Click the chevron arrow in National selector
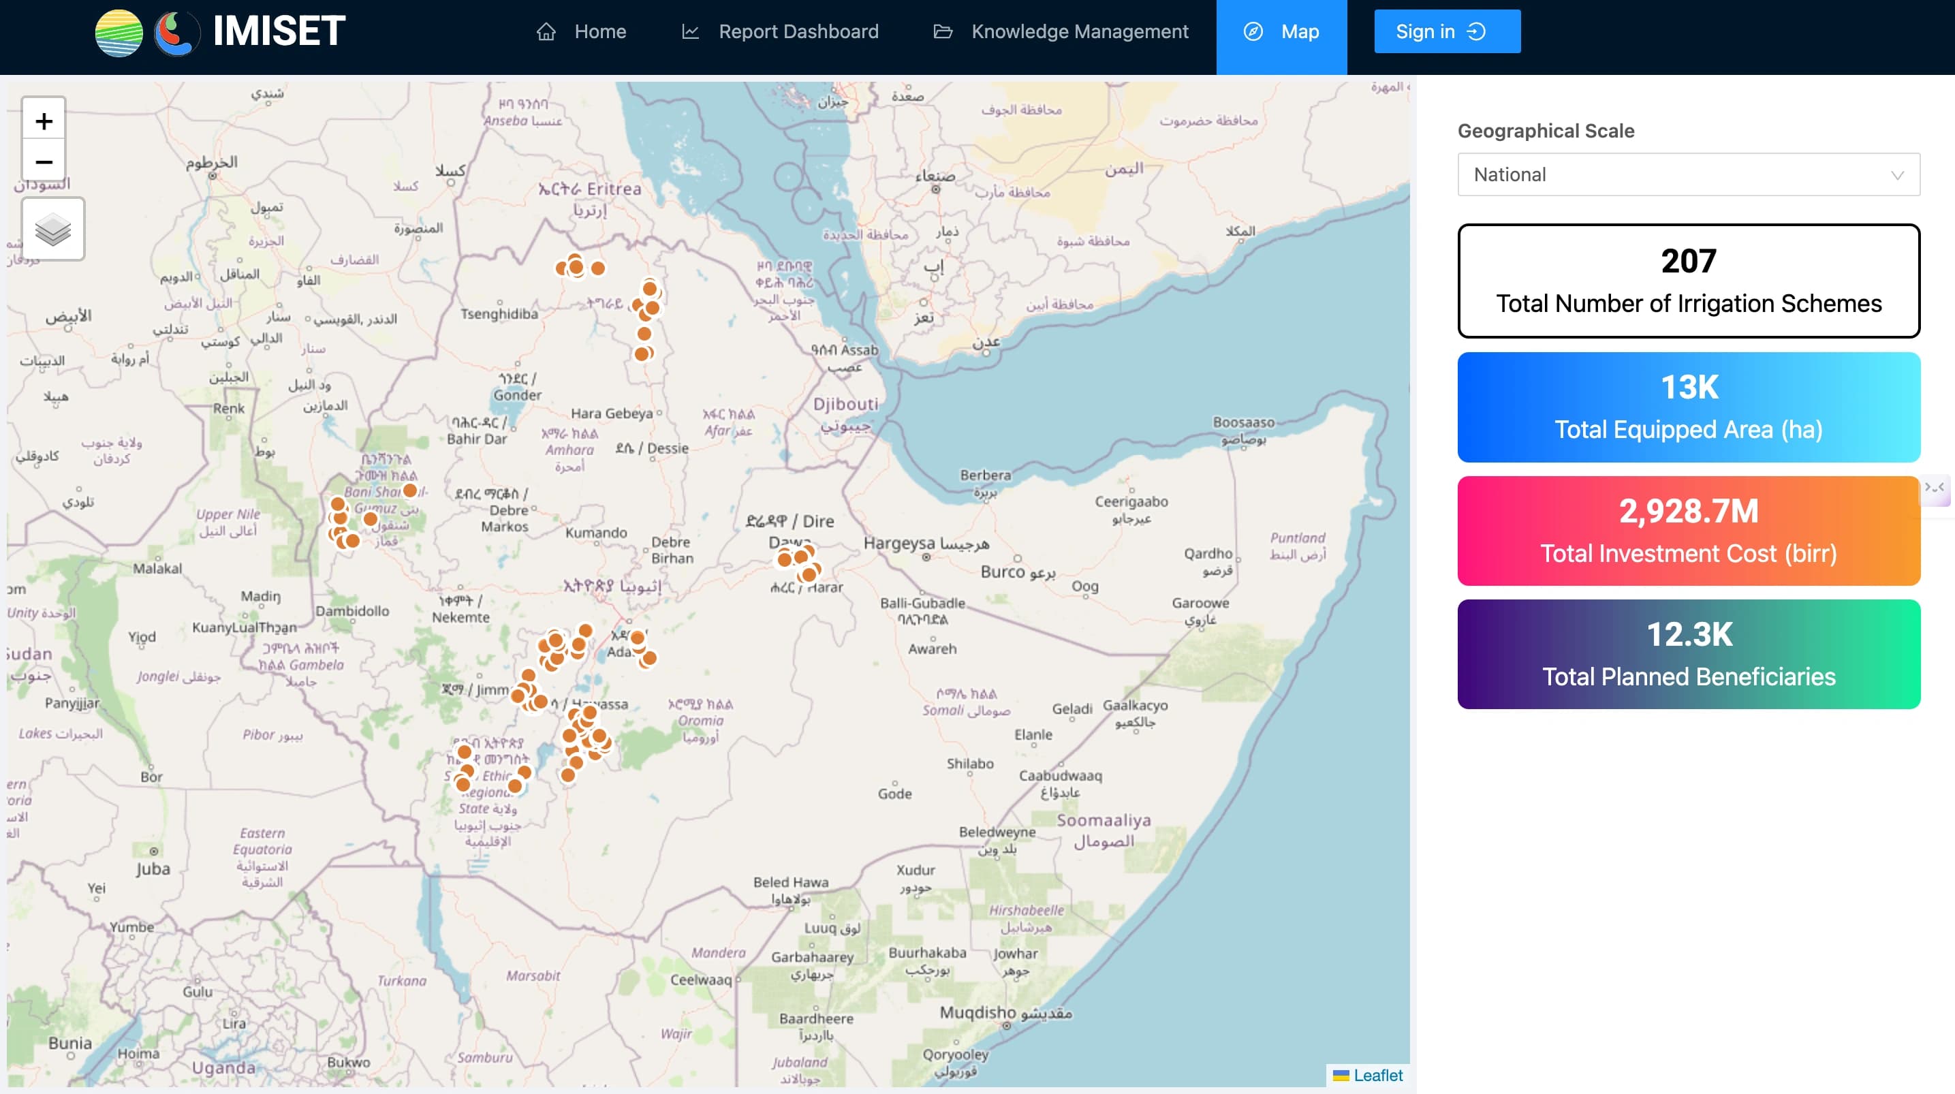The image size is (1955, 1094). click(x=1896, y=175)
